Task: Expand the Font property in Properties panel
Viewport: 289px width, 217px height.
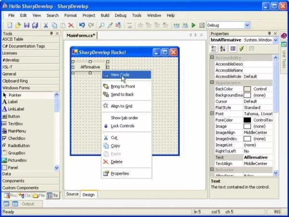Action: (x=212, y=113)
